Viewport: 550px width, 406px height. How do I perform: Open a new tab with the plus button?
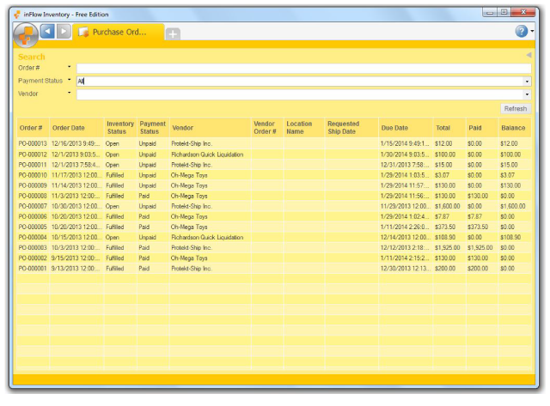pos(173,34)
